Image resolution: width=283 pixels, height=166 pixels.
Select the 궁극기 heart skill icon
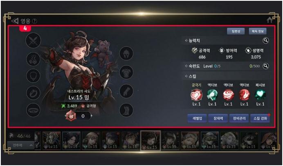tap(196, 95)
